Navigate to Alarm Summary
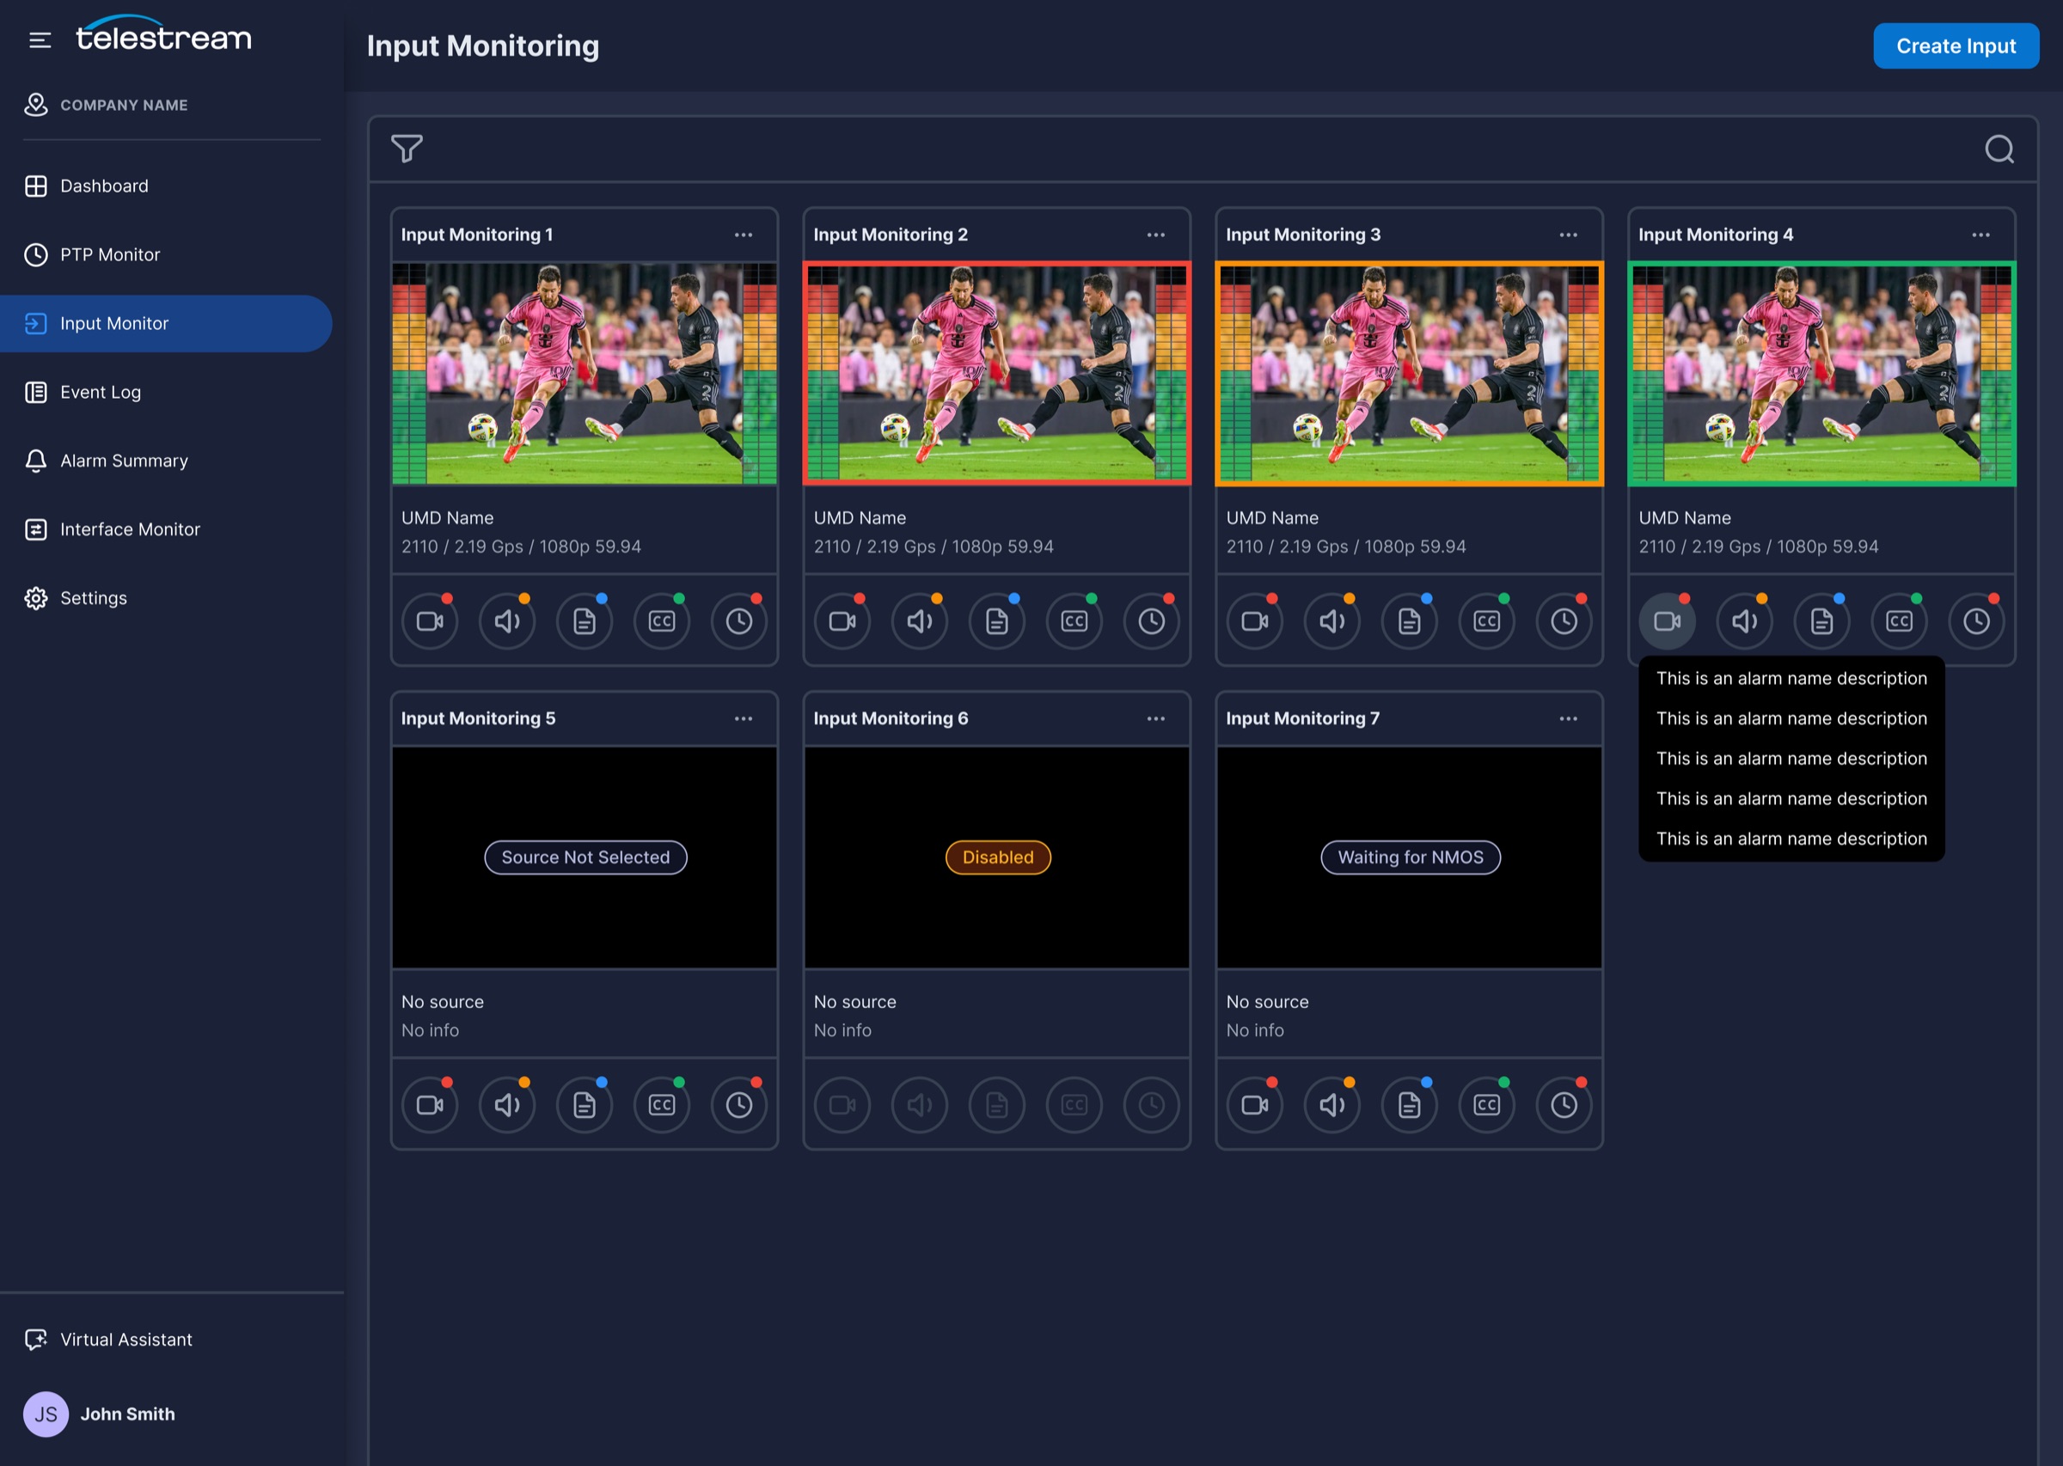The height and width of the screenshot is (1466, 2063). [166, 461]
